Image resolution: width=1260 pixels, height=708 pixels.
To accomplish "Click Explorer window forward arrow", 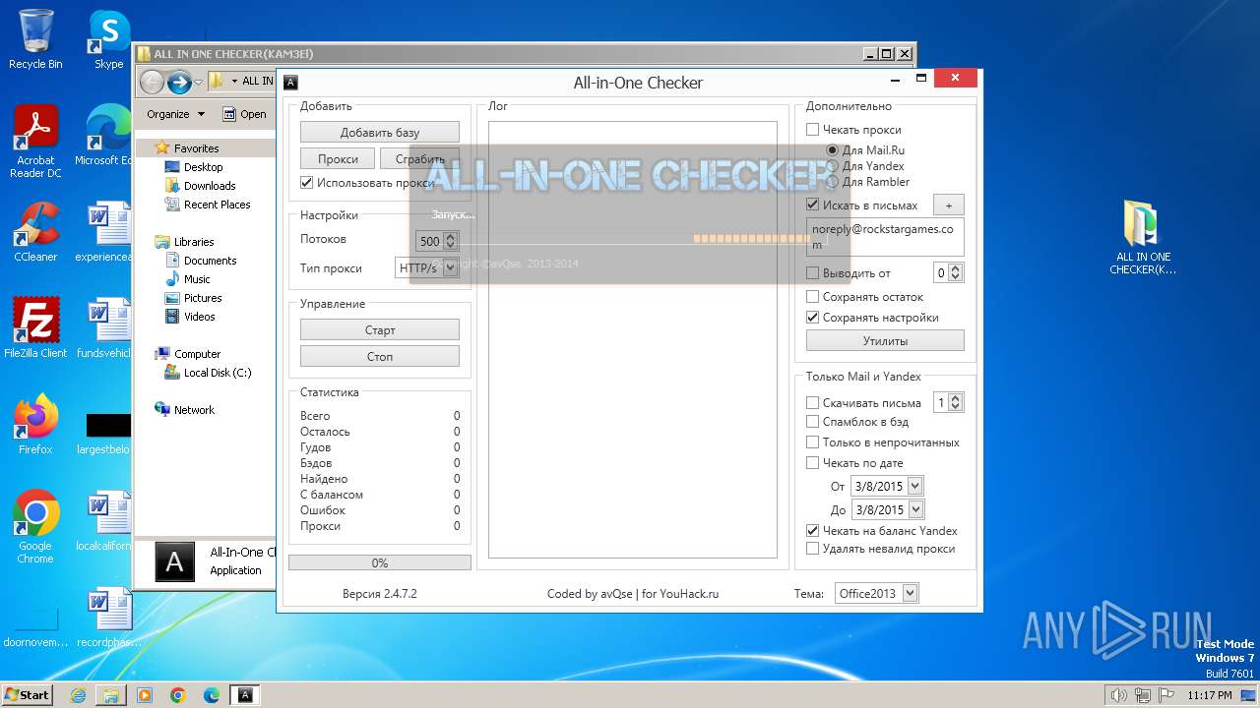I will pos(179,82).
